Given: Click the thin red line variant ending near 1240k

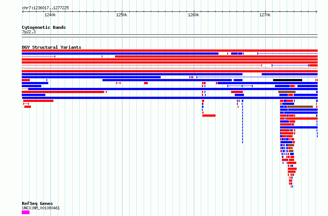Looking at the screenshot, I should [38, 56].
